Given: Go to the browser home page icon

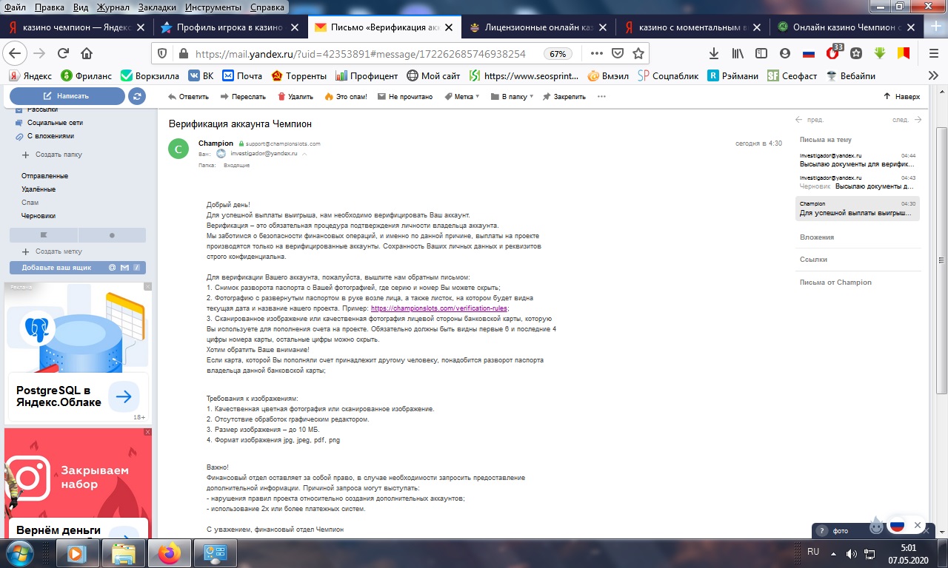Looking at the screenshot, I should click(x=87, y=53).
